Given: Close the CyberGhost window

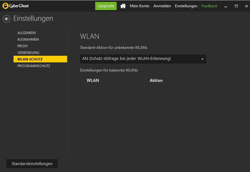Looking at the screenshot, I should (x=246, y=6).
